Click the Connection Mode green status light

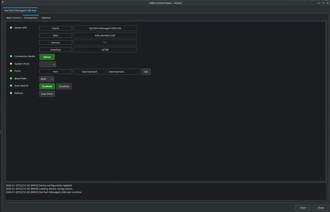click(x=11, y=56)
